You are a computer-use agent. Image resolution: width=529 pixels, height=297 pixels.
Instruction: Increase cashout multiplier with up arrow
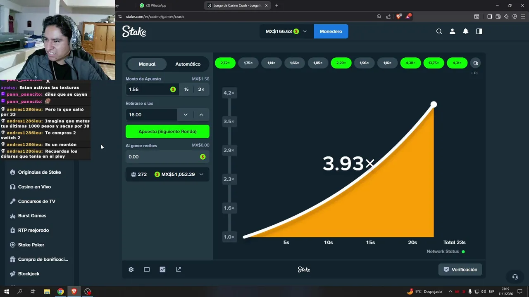point(201,115)
